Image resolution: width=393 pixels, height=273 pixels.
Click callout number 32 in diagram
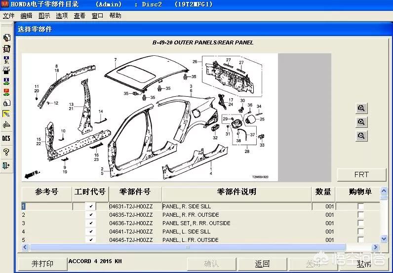coord(215,138)
